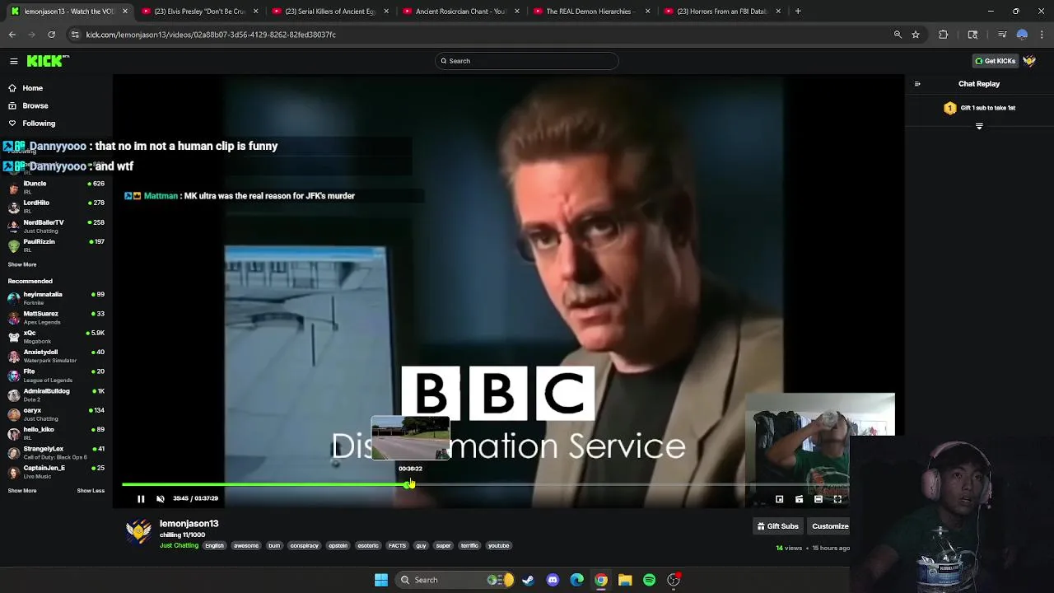Click the Gift Subs button
Screen dimensions: 1054x593
777,526
